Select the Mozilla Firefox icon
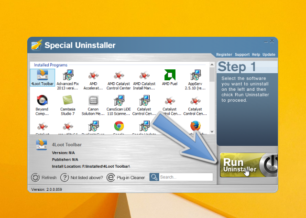 (196, 126)
